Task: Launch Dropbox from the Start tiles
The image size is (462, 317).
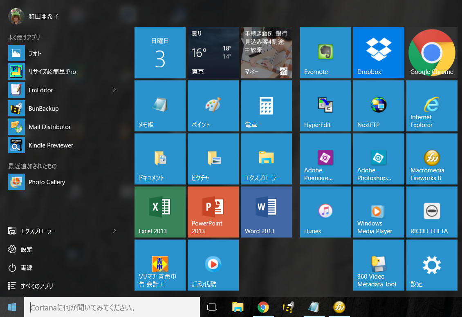Action: 379,53
